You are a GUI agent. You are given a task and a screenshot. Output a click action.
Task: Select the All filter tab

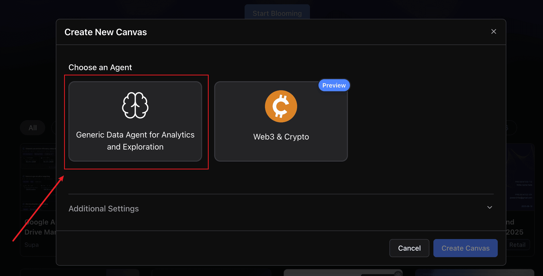point(33,128)
